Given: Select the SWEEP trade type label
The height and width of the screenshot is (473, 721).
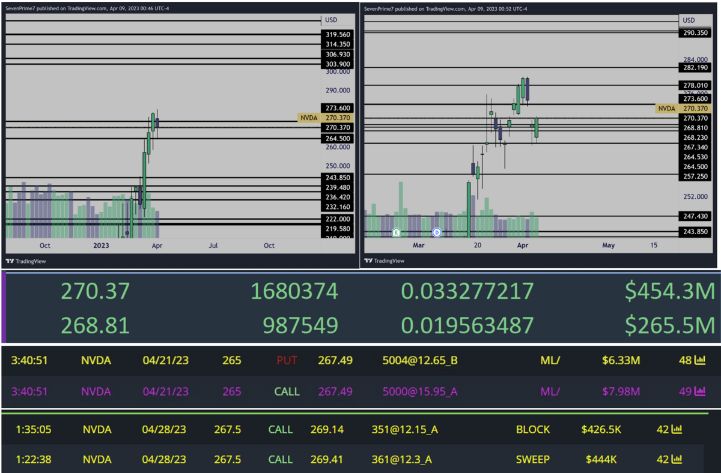Looking at the screenshot, I should point(532,459).
